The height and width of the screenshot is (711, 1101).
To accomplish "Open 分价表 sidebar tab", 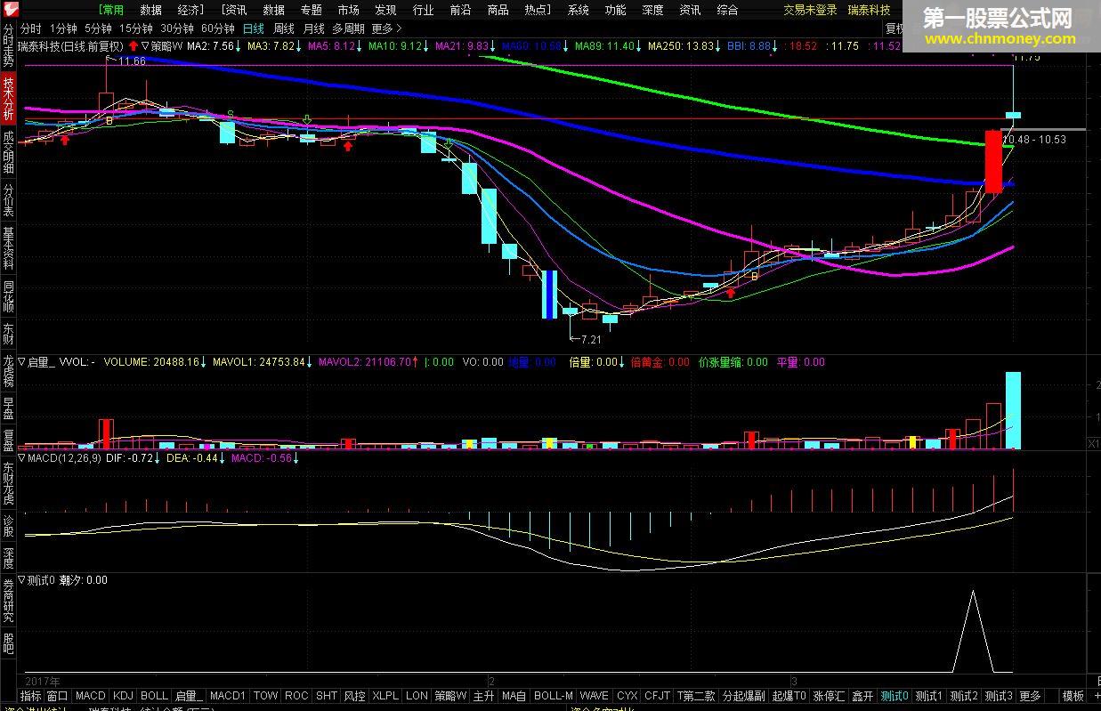I will point(8,201).
